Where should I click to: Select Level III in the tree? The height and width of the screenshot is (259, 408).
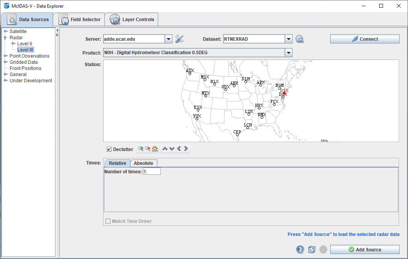25,50
